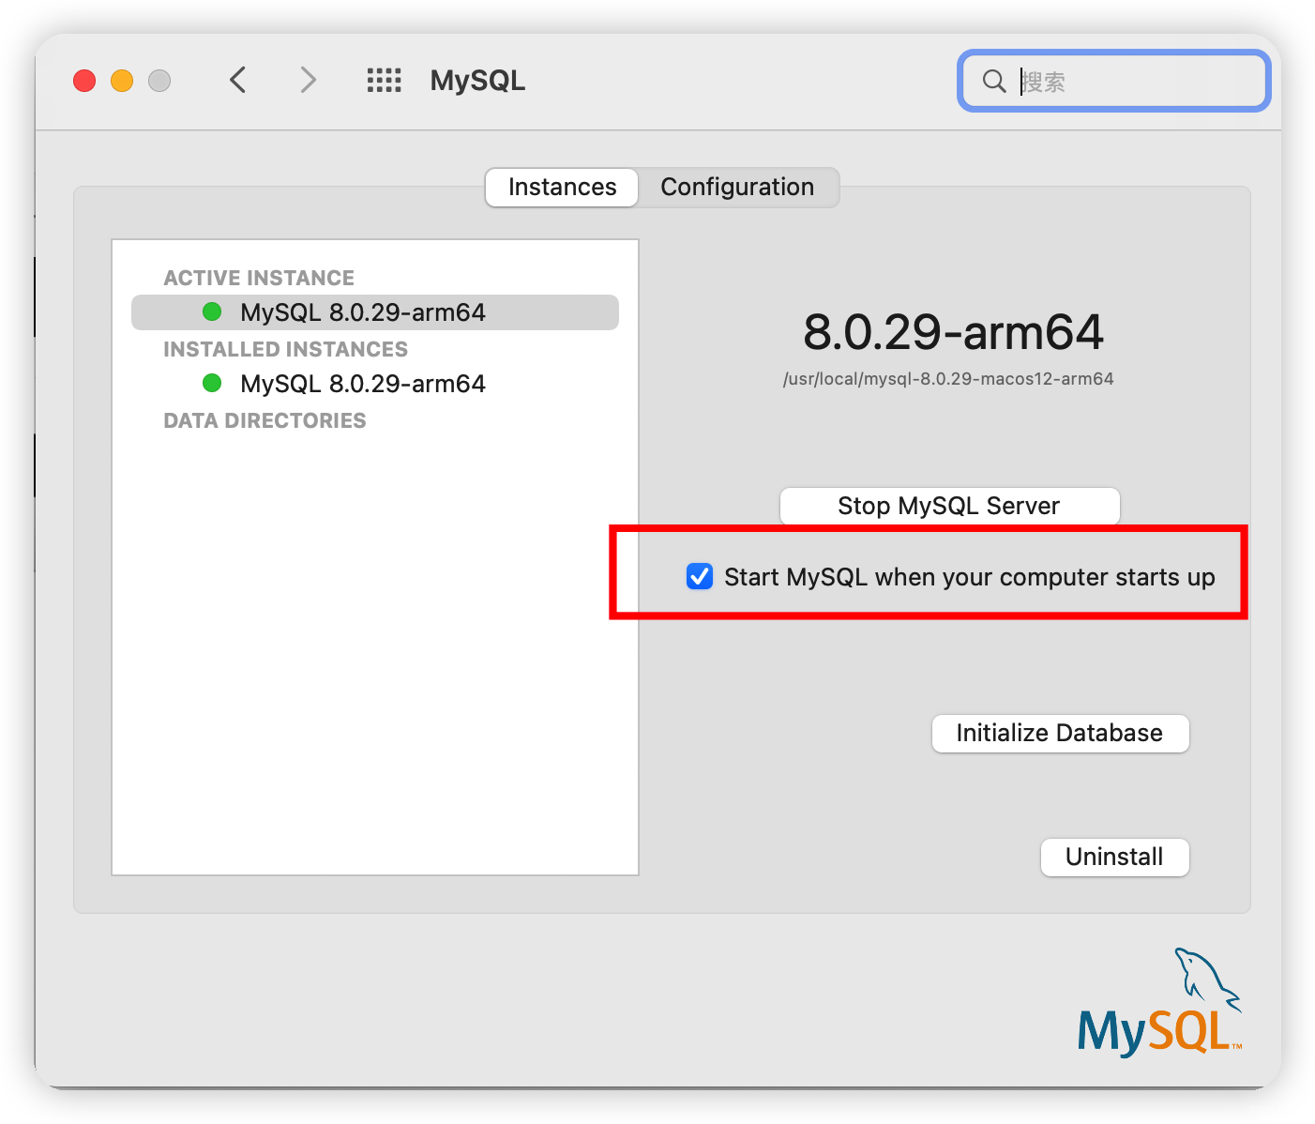Switch to the Instances tab
1315x1124 pixels.
(562, 187)
